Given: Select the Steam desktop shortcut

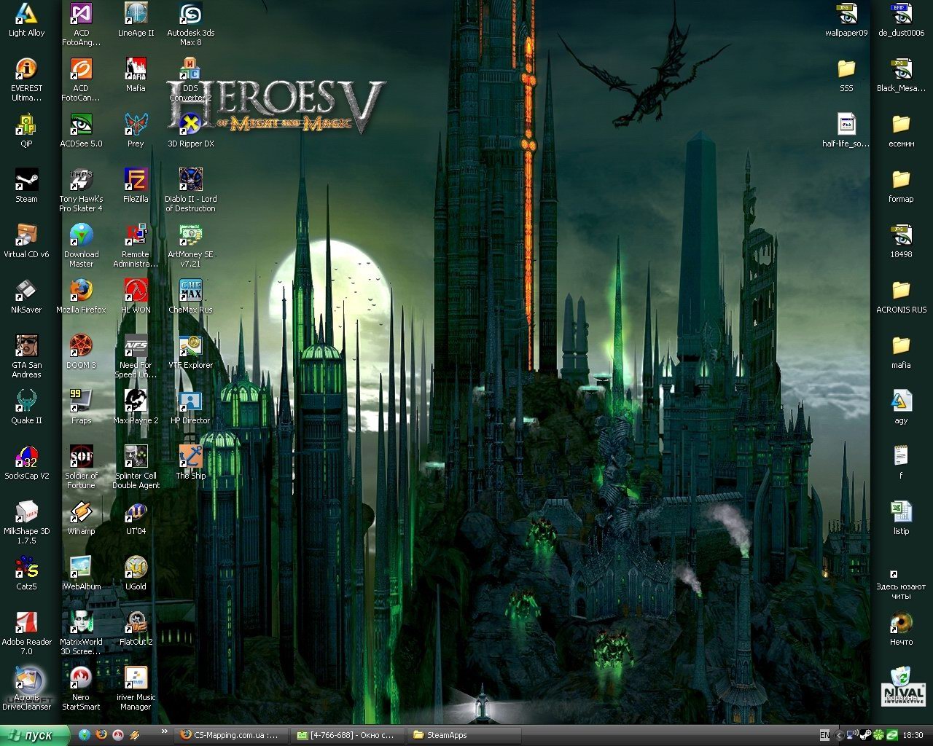Looking at the screenshot, I should [x=26, y=181].
